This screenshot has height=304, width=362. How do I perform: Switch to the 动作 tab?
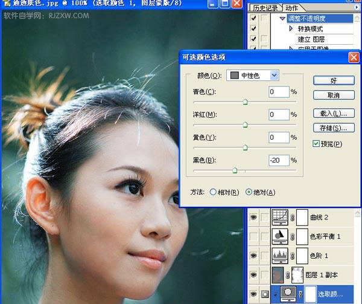tap(291, 8)
